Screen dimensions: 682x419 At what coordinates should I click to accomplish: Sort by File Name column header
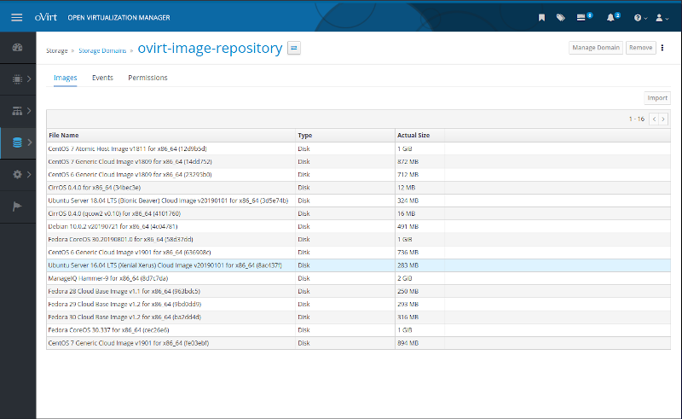[171, 135]
